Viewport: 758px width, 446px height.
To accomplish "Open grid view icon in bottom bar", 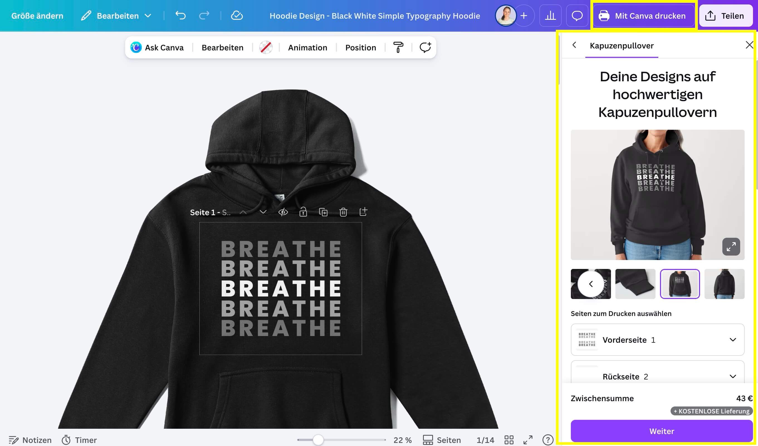I will pos(509,440).
